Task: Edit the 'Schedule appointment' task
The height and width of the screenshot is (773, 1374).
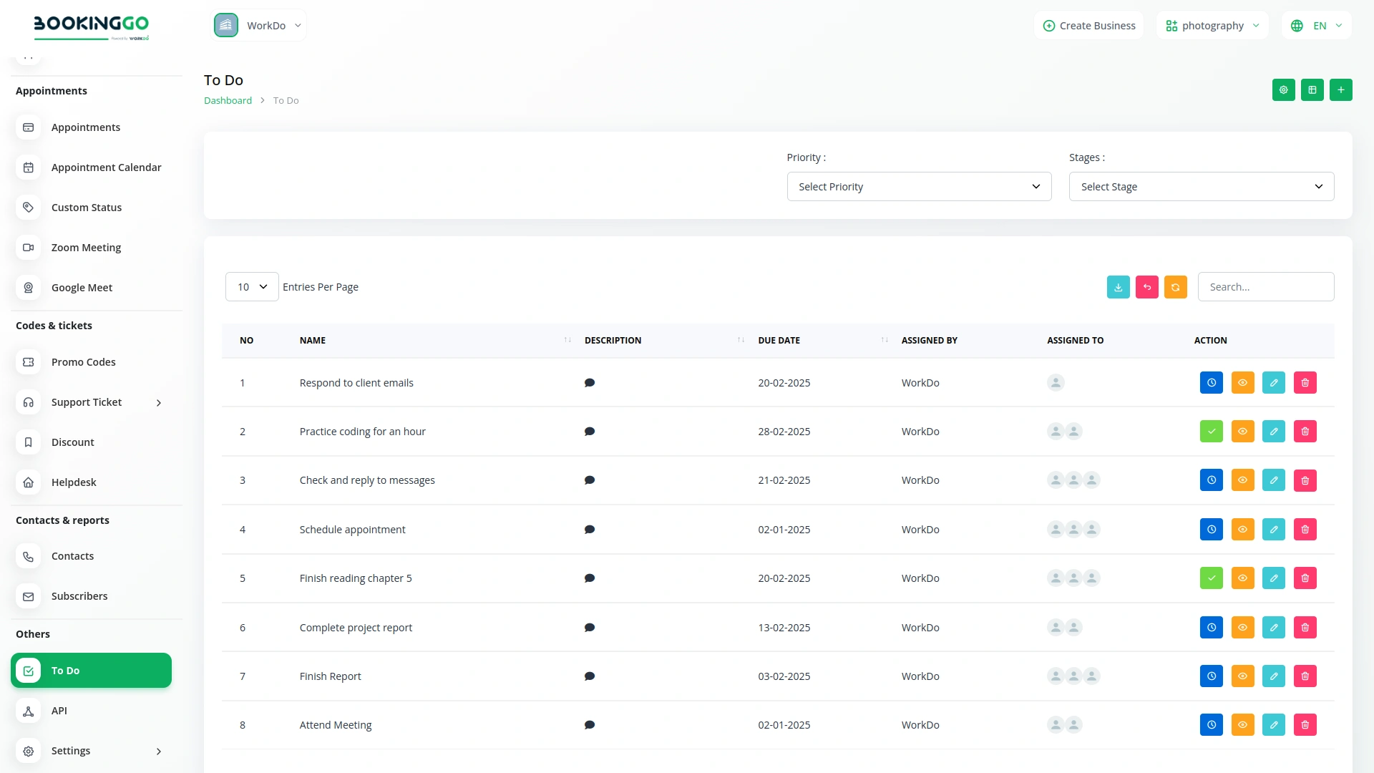Action: point(1273,530)
